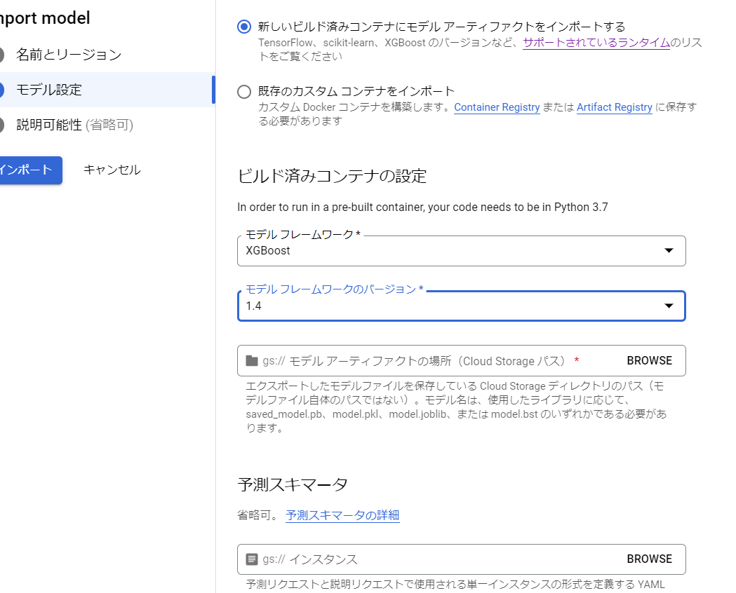The height and width of the screenshot is (593, 736).
Task: Click the 予測スキーマータ heading
Action: coord(293,484)
